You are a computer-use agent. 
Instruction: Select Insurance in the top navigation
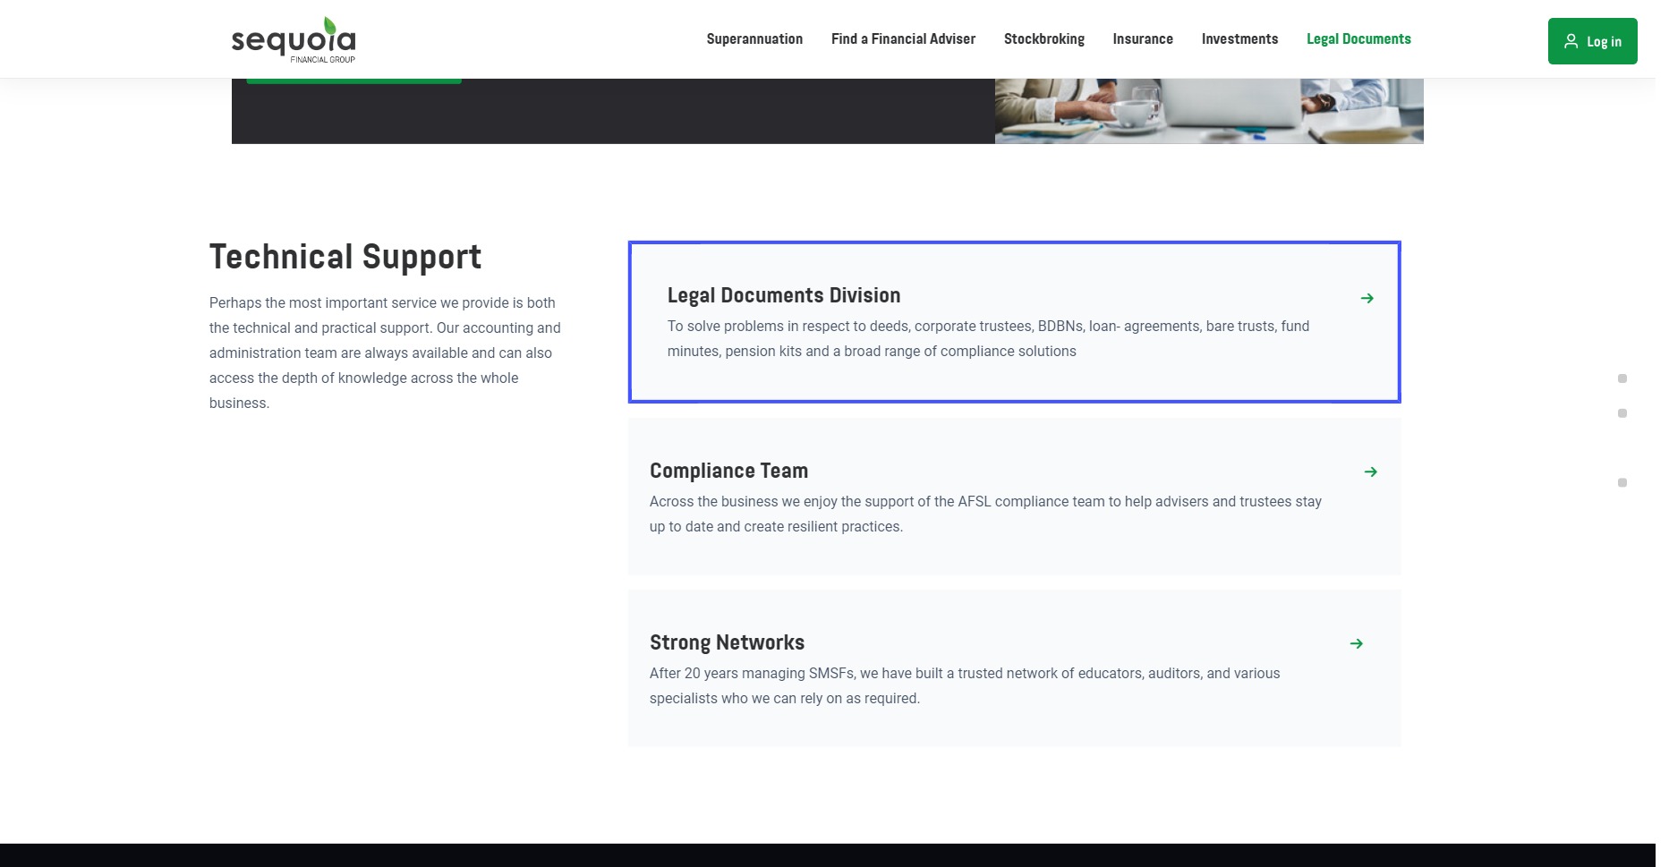click(1142, 39)
